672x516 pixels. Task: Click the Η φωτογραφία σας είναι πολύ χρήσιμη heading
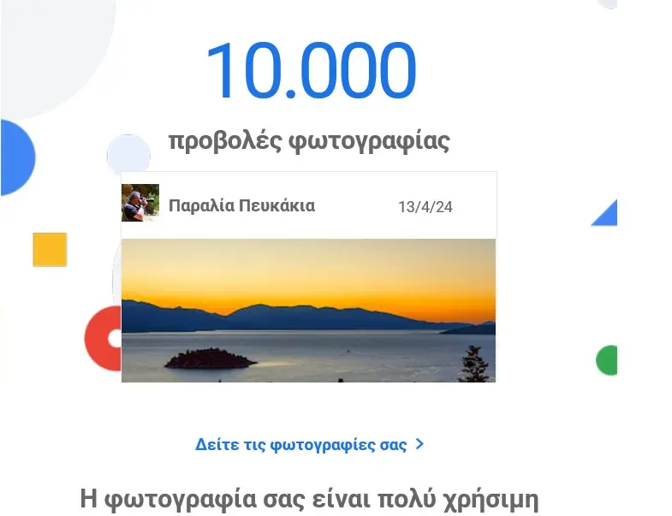[x=309, y=499]
